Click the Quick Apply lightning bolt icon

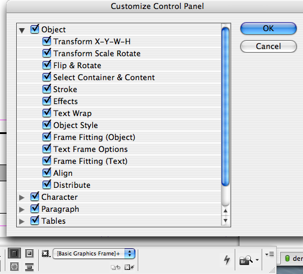click(x=227, y=260)
